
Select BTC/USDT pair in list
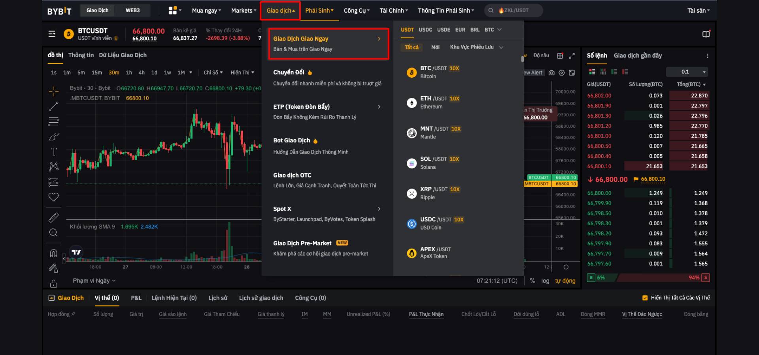[x=458, y=72]
